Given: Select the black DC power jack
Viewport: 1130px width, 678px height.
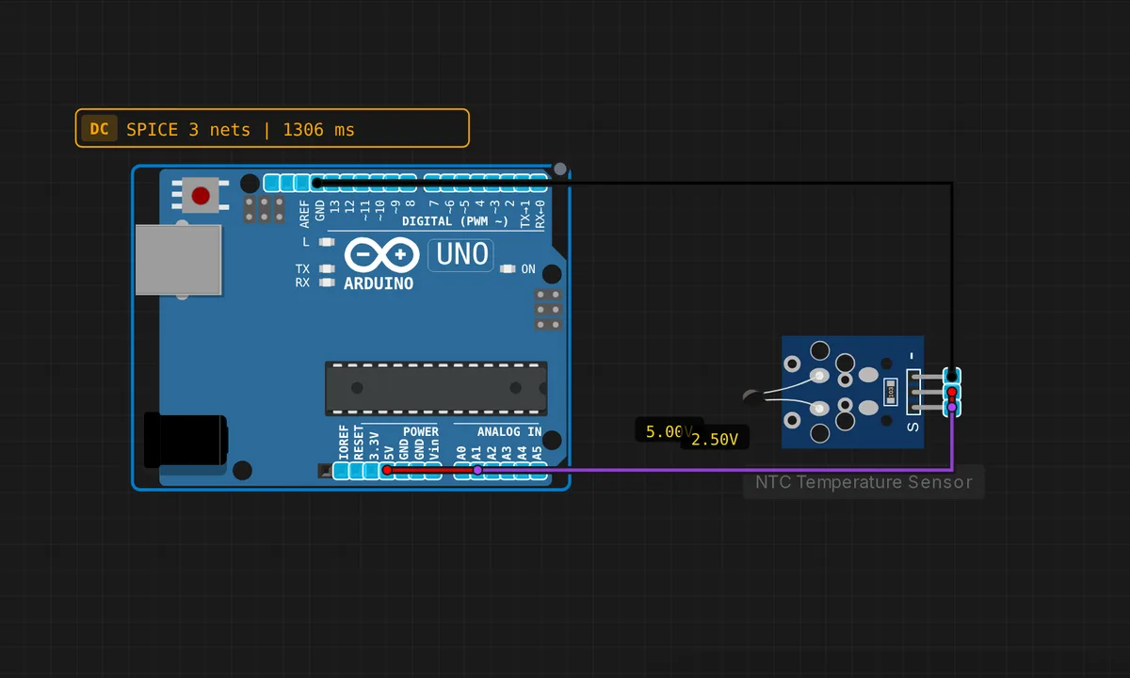Looking at the screenshot, I should [185, 441].
